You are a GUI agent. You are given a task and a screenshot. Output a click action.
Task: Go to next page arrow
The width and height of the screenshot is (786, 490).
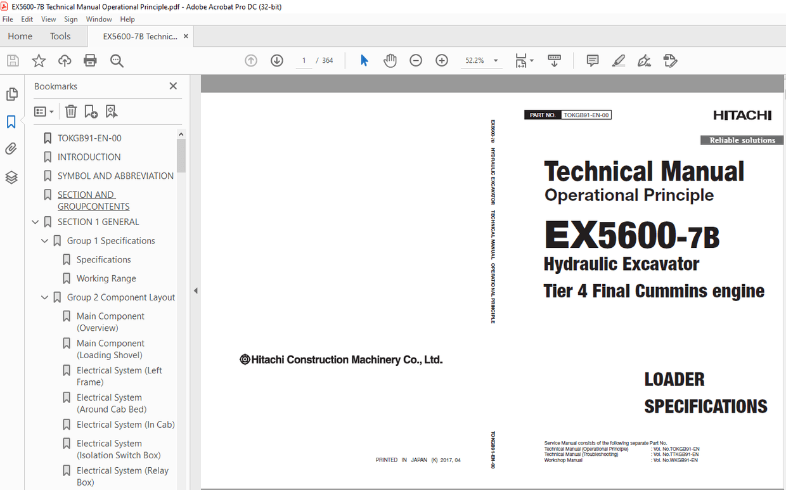(277, 61)
